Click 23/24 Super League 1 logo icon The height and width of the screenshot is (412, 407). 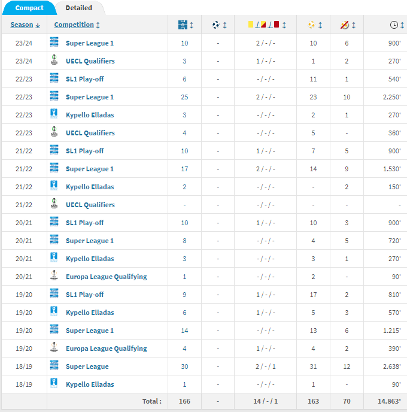click(x=54, y=42)
